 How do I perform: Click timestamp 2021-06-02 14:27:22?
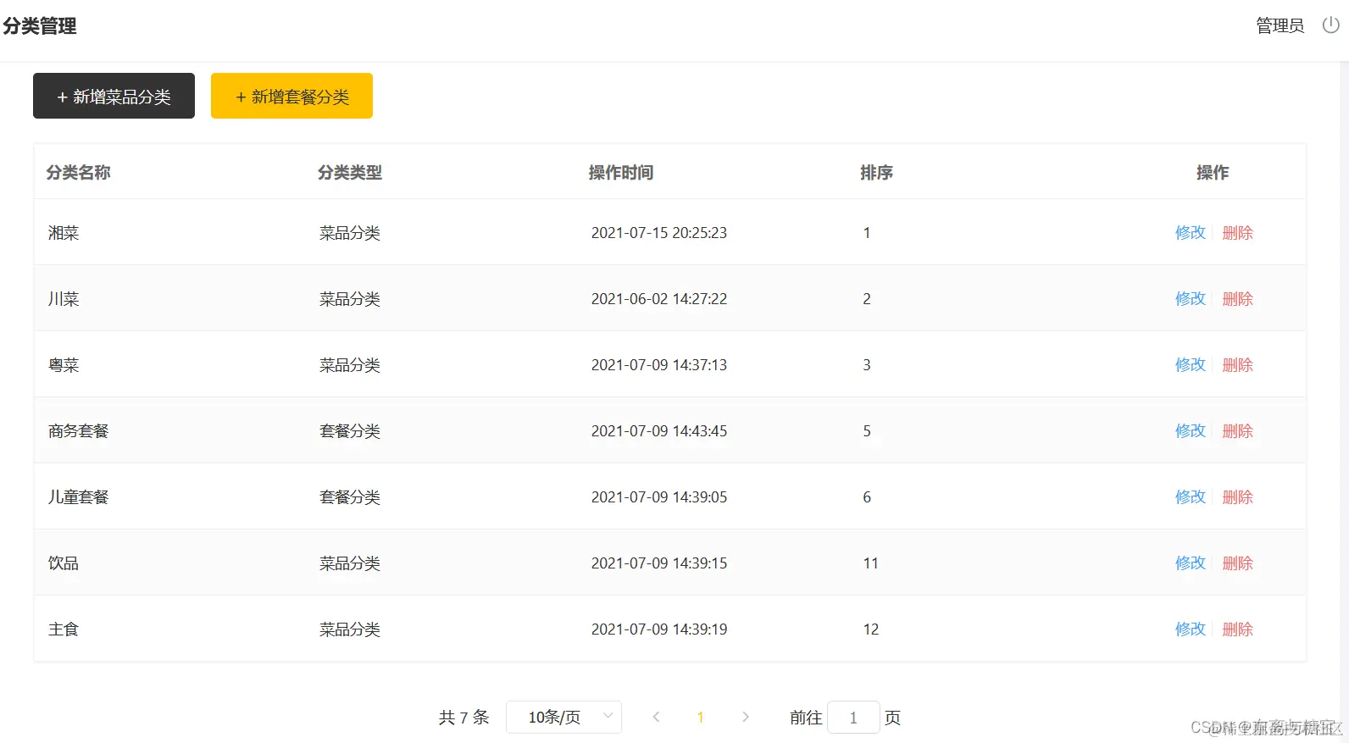point(658,298)
